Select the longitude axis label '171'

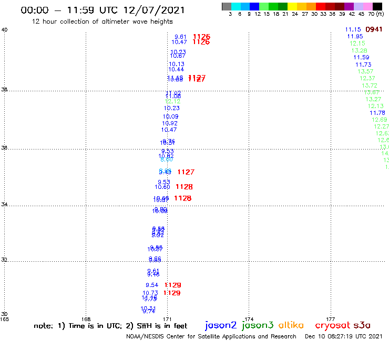tap(168, 319)
